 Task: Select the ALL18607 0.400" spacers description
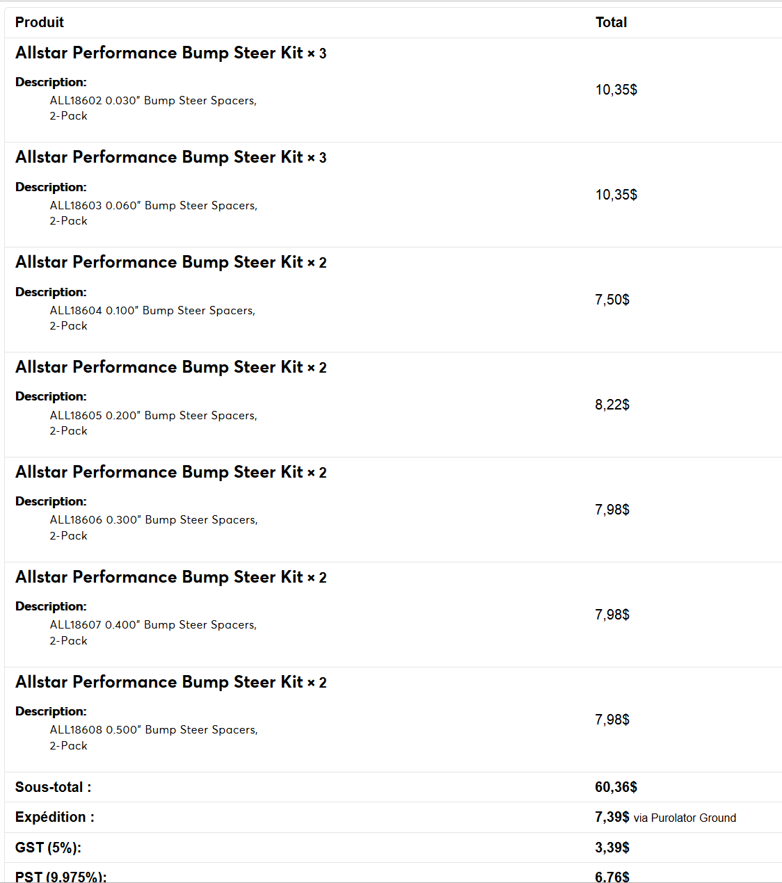point(153,633)
